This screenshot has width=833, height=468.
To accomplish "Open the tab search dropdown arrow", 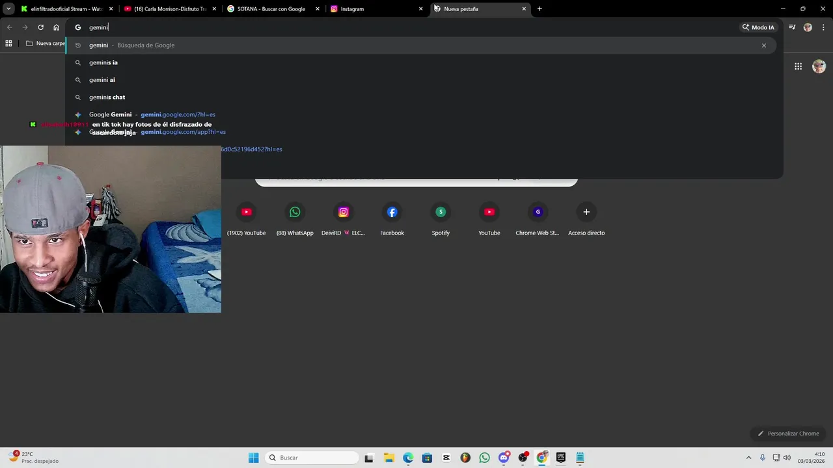I will [8, 8].
